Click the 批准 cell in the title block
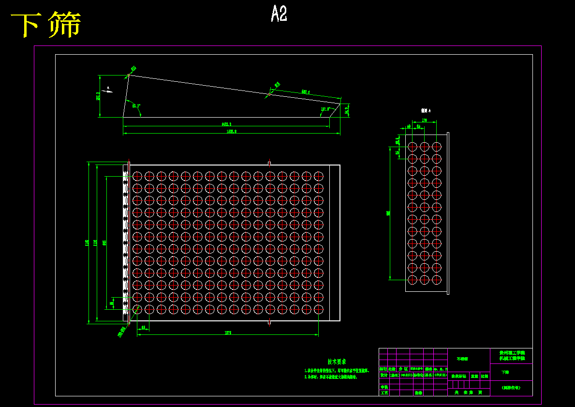The width and height of the screenshot is (575, 407). (418, 392)
